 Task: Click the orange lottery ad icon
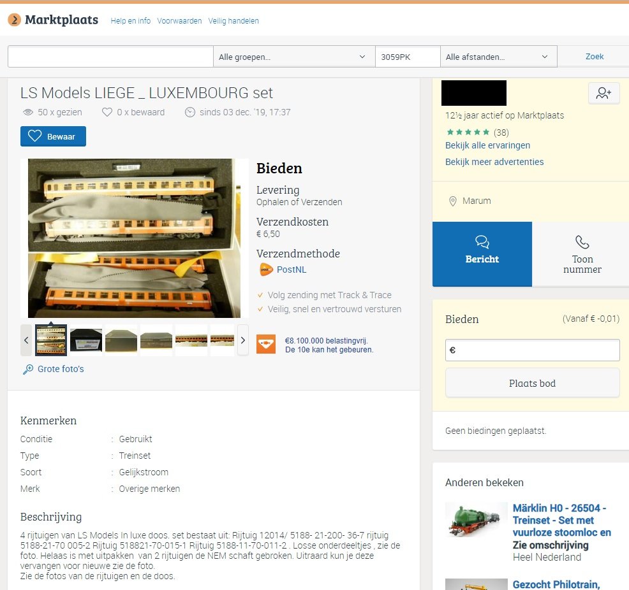[266, 344]
